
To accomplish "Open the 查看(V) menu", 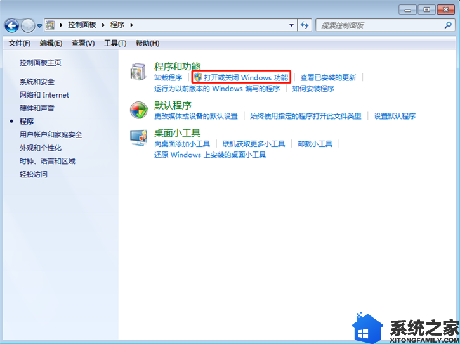I will click(x=83, y=43).
